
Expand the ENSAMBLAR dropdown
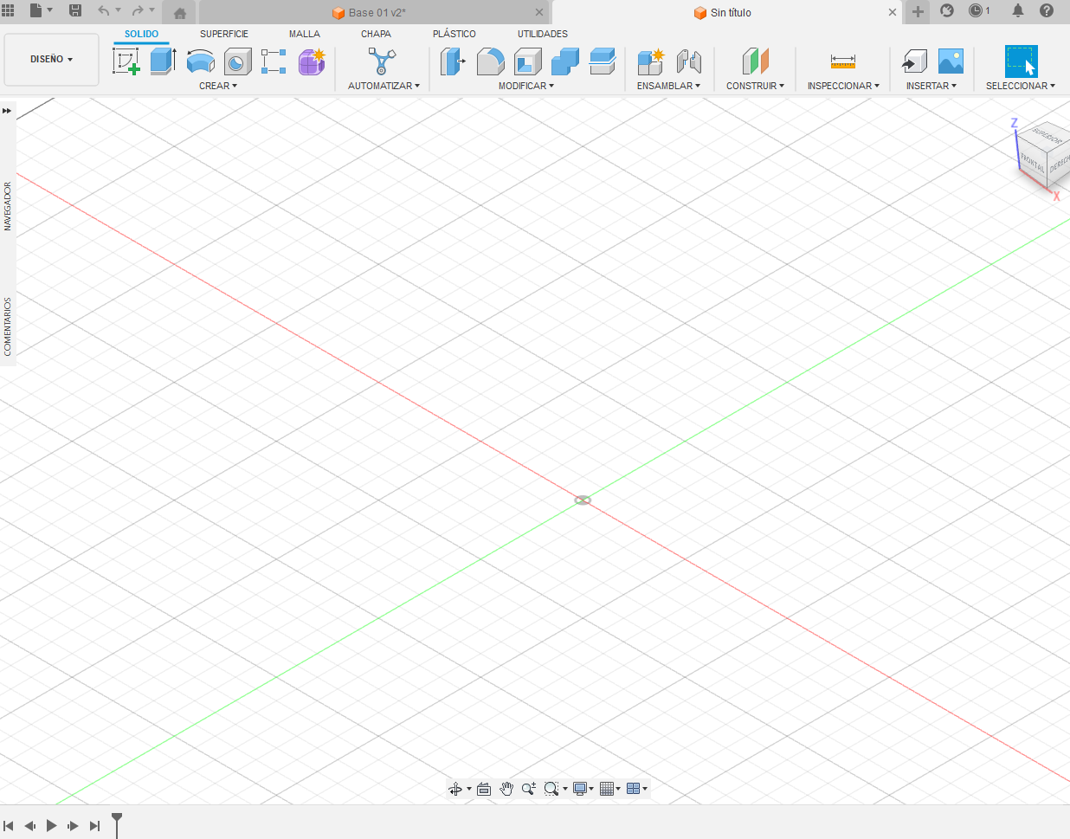(x=668, y=86)
